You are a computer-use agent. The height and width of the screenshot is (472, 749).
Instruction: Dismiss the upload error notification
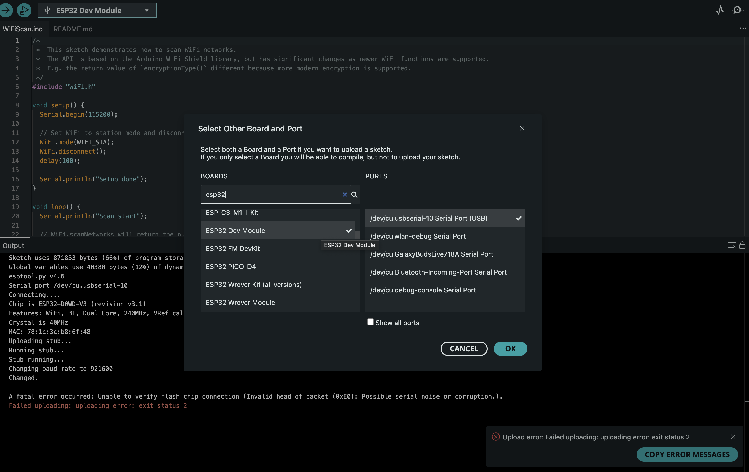733,437
